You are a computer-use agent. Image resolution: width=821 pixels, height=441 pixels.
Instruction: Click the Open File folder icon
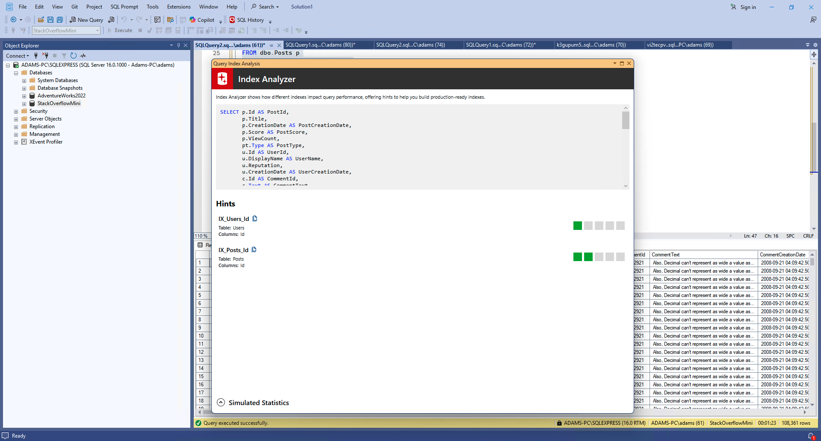41,20
